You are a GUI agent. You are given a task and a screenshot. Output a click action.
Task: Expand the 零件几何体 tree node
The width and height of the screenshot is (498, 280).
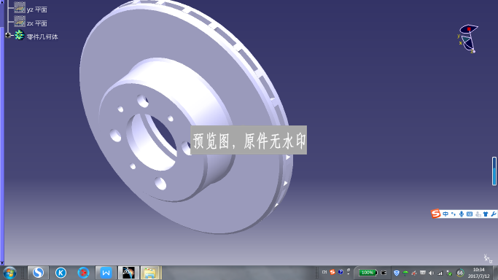[8, 35]
